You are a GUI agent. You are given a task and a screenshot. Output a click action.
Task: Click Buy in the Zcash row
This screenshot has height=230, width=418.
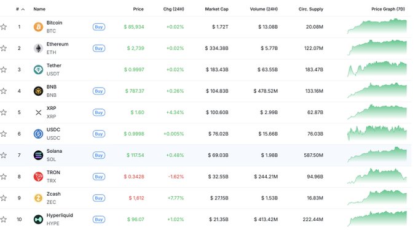99,198
